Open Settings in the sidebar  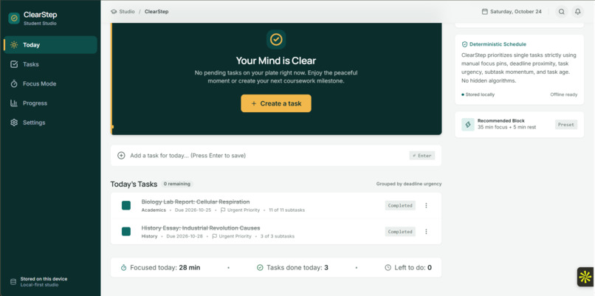click(x=50, y=123)
